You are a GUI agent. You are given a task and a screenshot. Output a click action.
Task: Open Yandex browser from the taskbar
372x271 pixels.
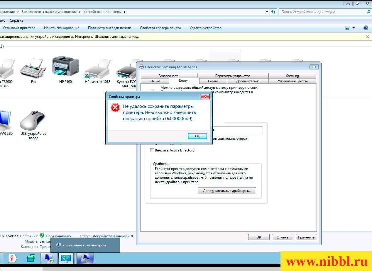tap(12, 258)
